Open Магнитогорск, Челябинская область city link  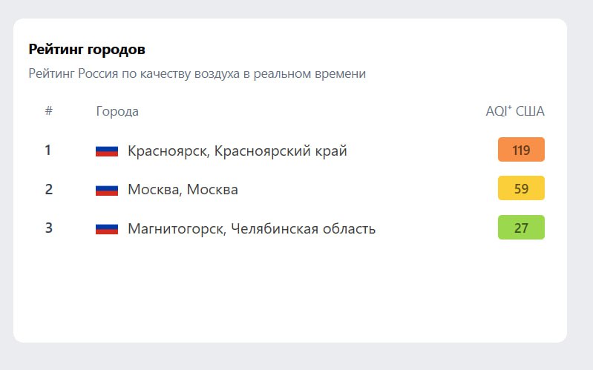pos(251,228)
